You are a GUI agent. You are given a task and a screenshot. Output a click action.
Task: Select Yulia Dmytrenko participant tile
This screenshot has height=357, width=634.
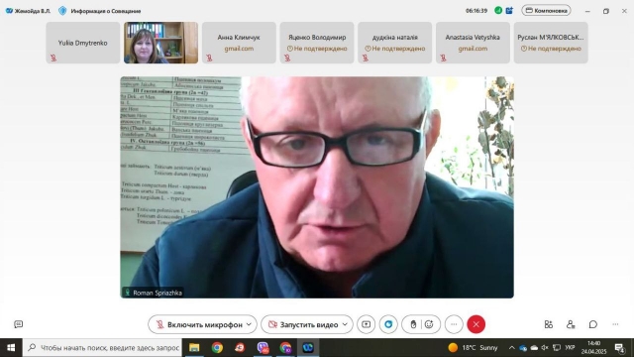pos(83,43)
